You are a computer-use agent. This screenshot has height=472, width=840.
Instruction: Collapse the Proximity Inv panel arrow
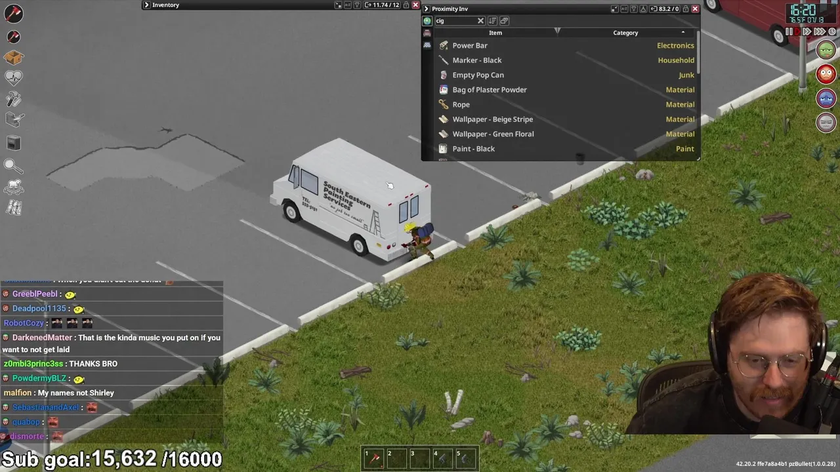click(x=427, y=9)
